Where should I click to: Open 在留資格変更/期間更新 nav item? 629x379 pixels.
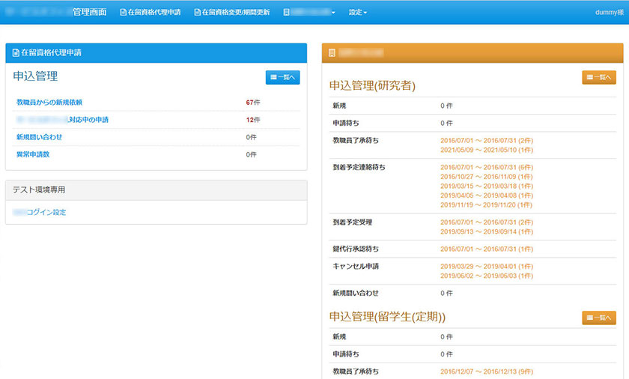coord(231,12)
